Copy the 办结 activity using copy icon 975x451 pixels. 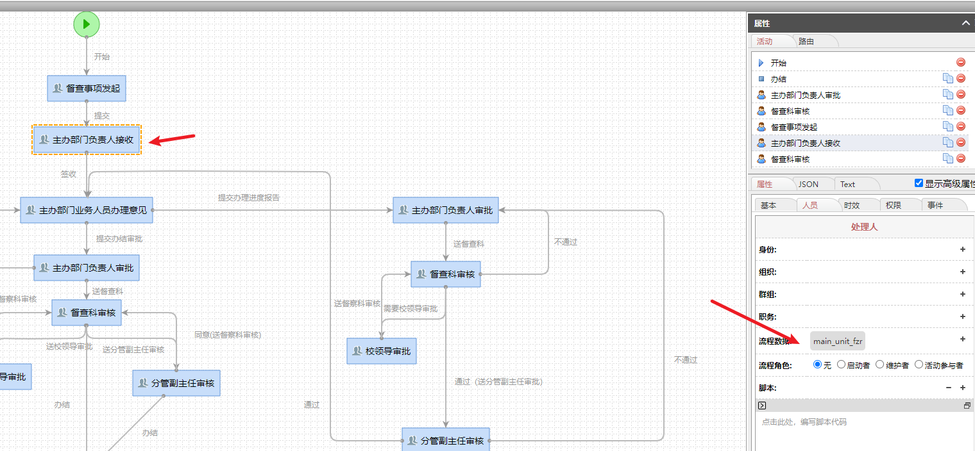(x=948, y=78)
